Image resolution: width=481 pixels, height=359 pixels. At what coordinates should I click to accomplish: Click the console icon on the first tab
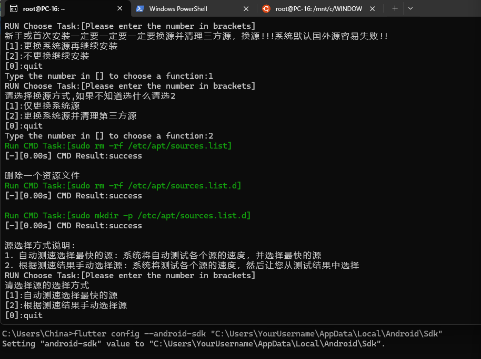(x=14, y=8)
